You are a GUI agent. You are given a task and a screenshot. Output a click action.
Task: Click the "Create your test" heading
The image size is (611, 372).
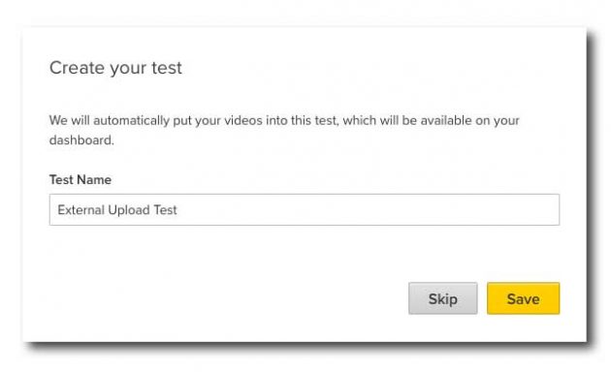tap(115, 68)
